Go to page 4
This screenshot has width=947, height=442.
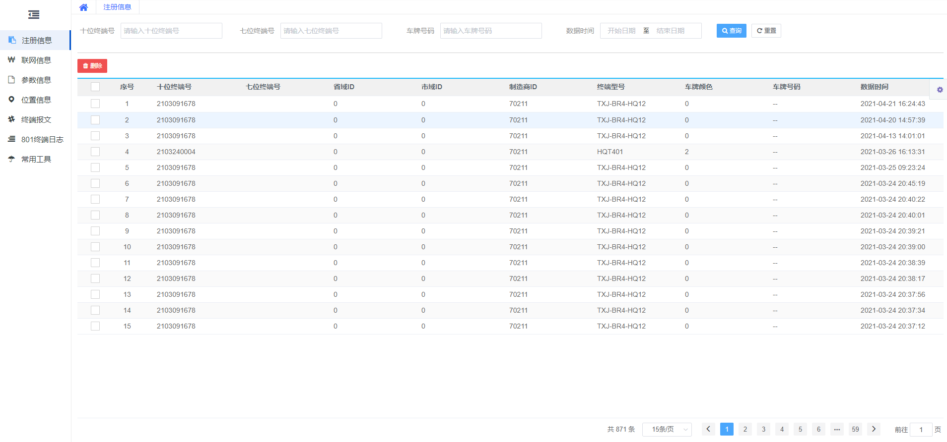pos(782,429)
